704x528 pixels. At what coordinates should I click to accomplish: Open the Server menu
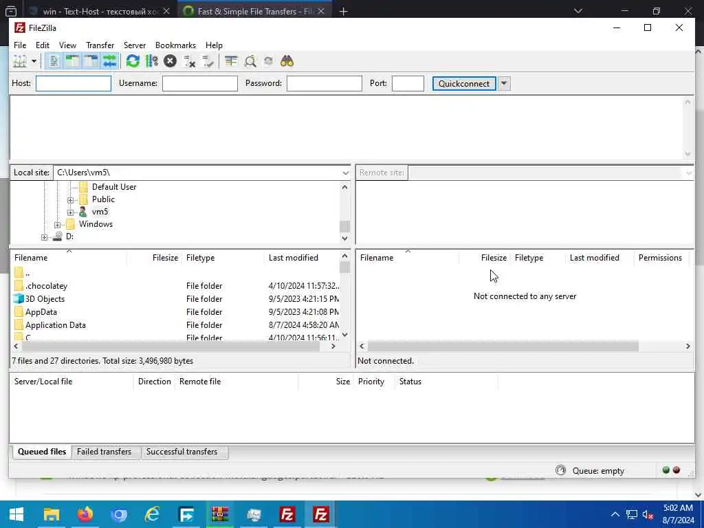coord(135,45)
